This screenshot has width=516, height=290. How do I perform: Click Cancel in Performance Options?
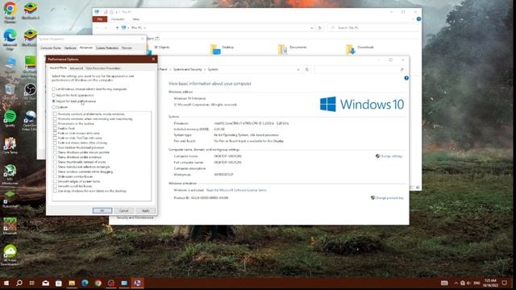coord(123,210)
